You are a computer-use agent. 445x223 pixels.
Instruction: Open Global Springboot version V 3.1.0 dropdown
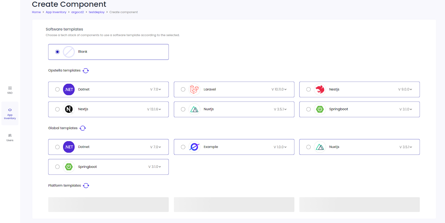(x=155, y=167)
